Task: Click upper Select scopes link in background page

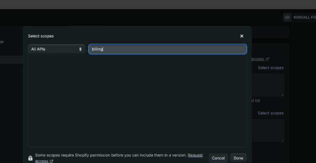Action: [x=271, y=68]
